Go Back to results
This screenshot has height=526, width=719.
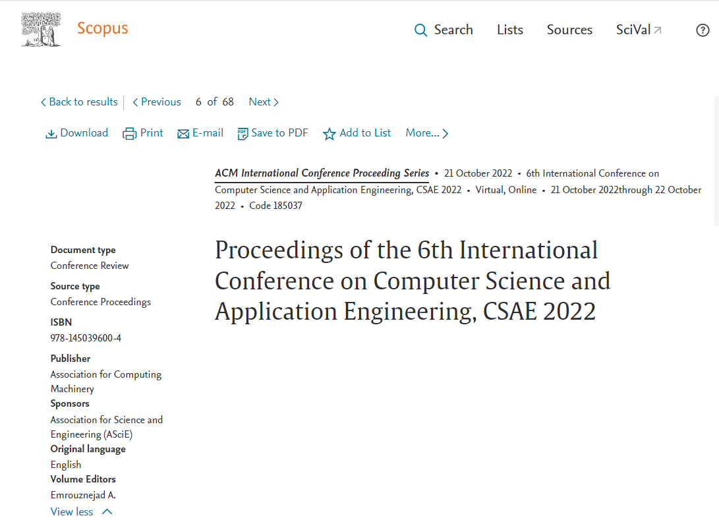[x=79, y=102]
